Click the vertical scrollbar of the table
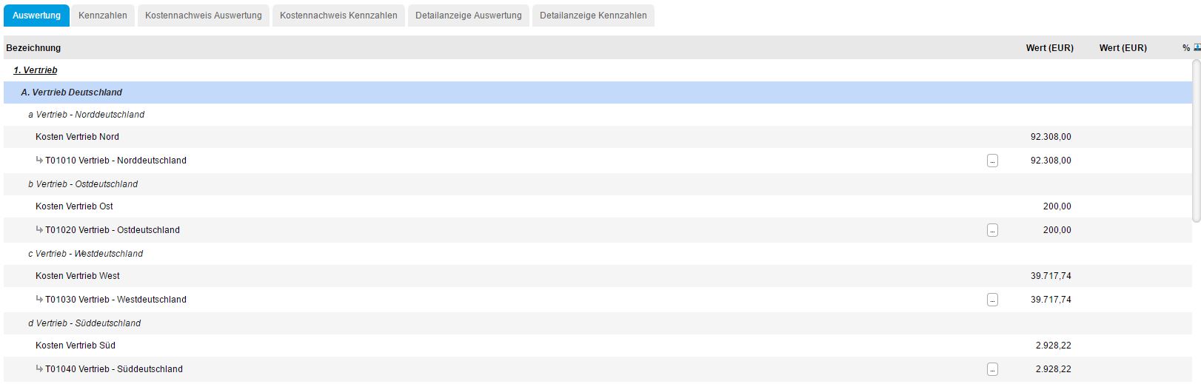The width and height of the screenshot is (1201, 384). point(1197,141)
